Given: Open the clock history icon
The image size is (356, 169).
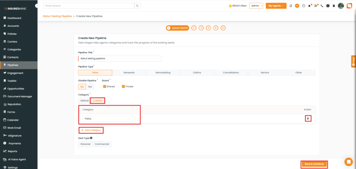Looking at the screenshot, I should pyautogui.click(x=304, y=6).
